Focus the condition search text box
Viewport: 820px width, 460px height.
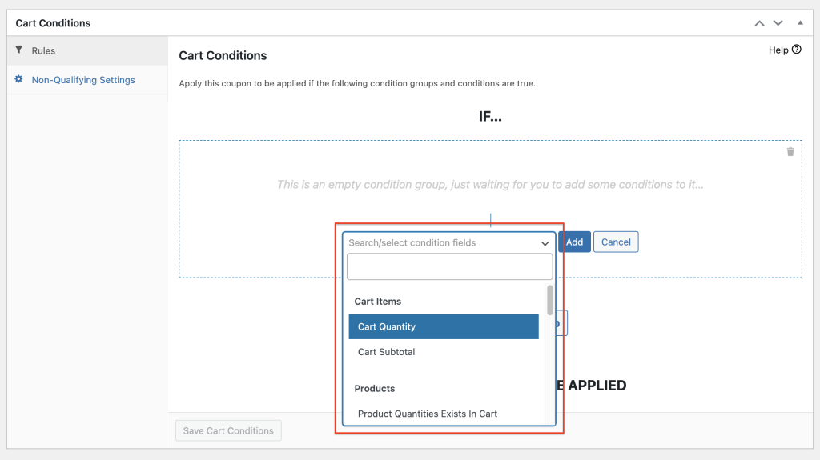[449, 266]
